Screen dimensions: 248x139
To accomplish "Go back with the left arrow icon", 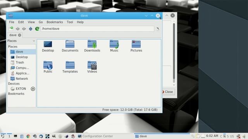I will [x=17, y=29].
